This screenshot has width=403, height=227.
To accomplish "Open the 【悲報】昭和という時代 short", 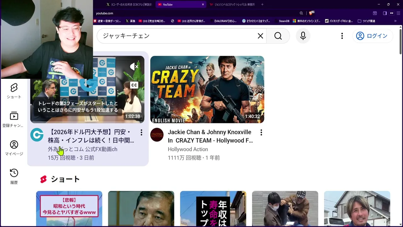I will point(69,208).
